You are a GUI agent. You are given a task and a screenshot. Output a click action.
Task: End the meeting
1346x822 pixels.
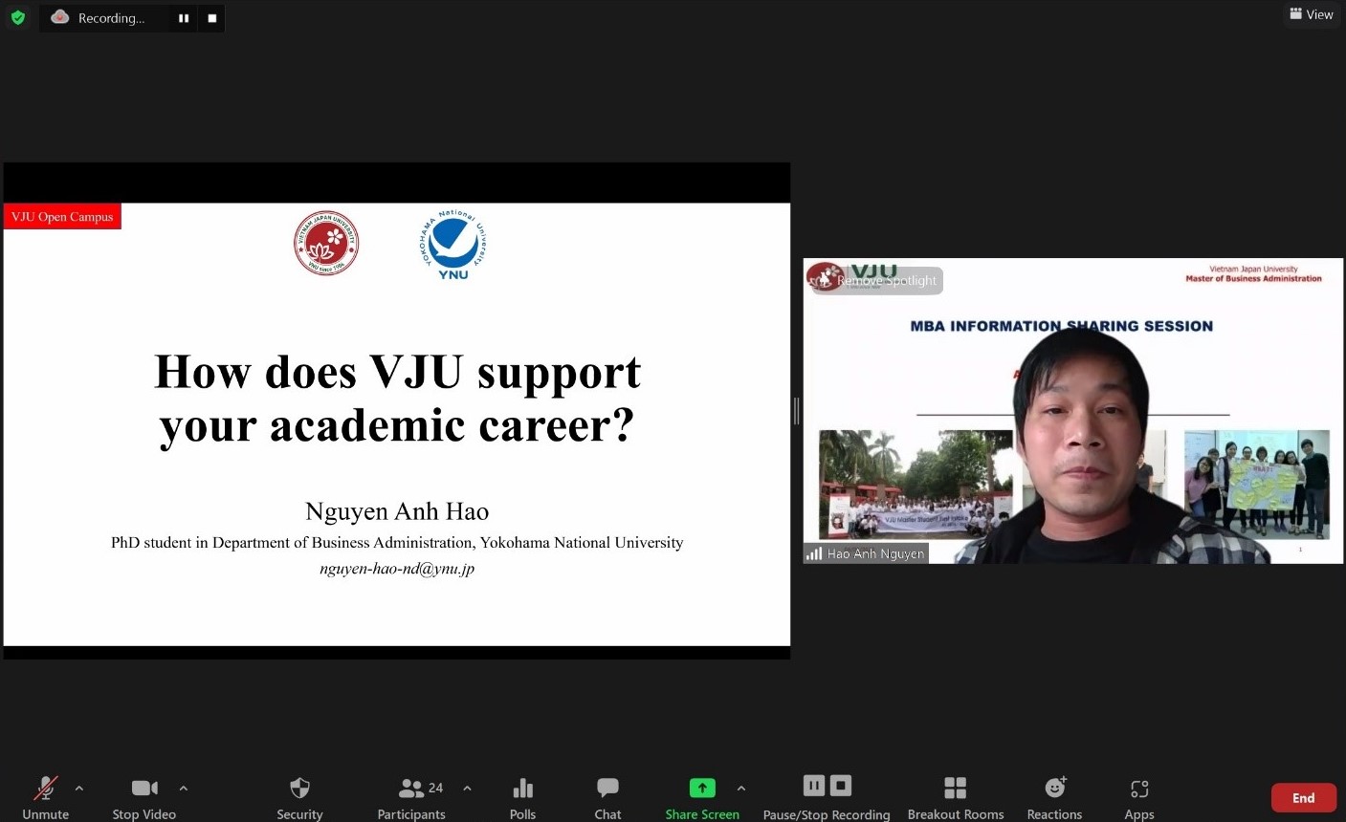coord(1304,798)
